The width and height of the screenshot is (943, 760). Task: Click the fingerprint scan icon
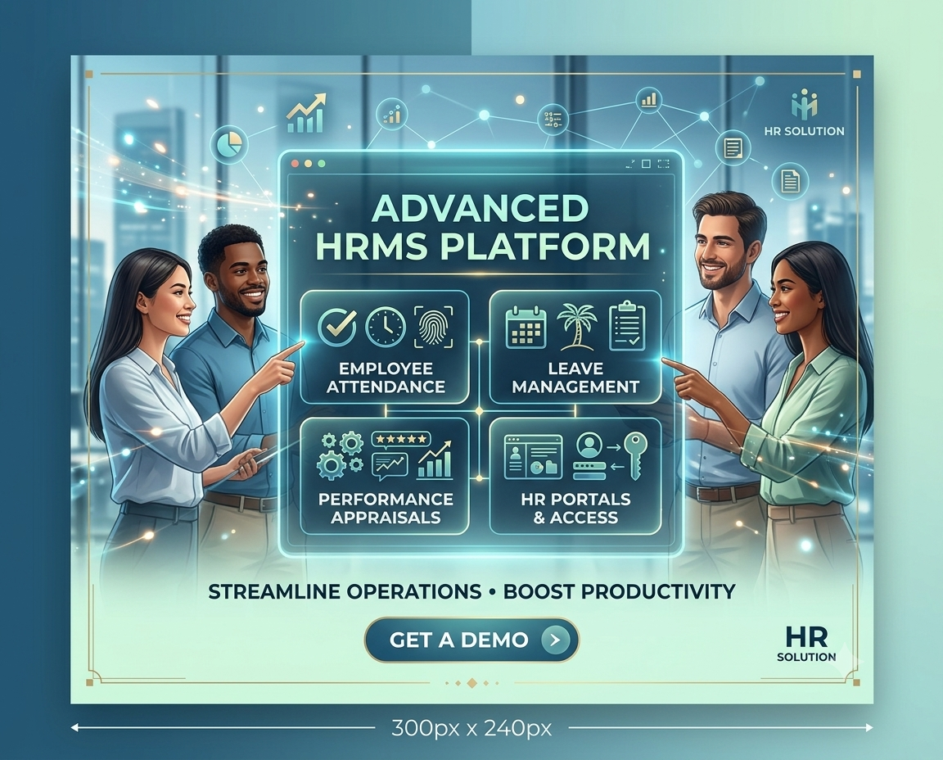pyautogui.click(x=433, y=327)
